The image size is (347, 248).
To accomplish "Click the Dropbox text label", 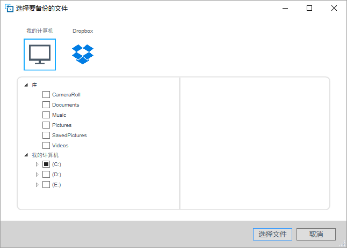I will [x=83, y=31].
